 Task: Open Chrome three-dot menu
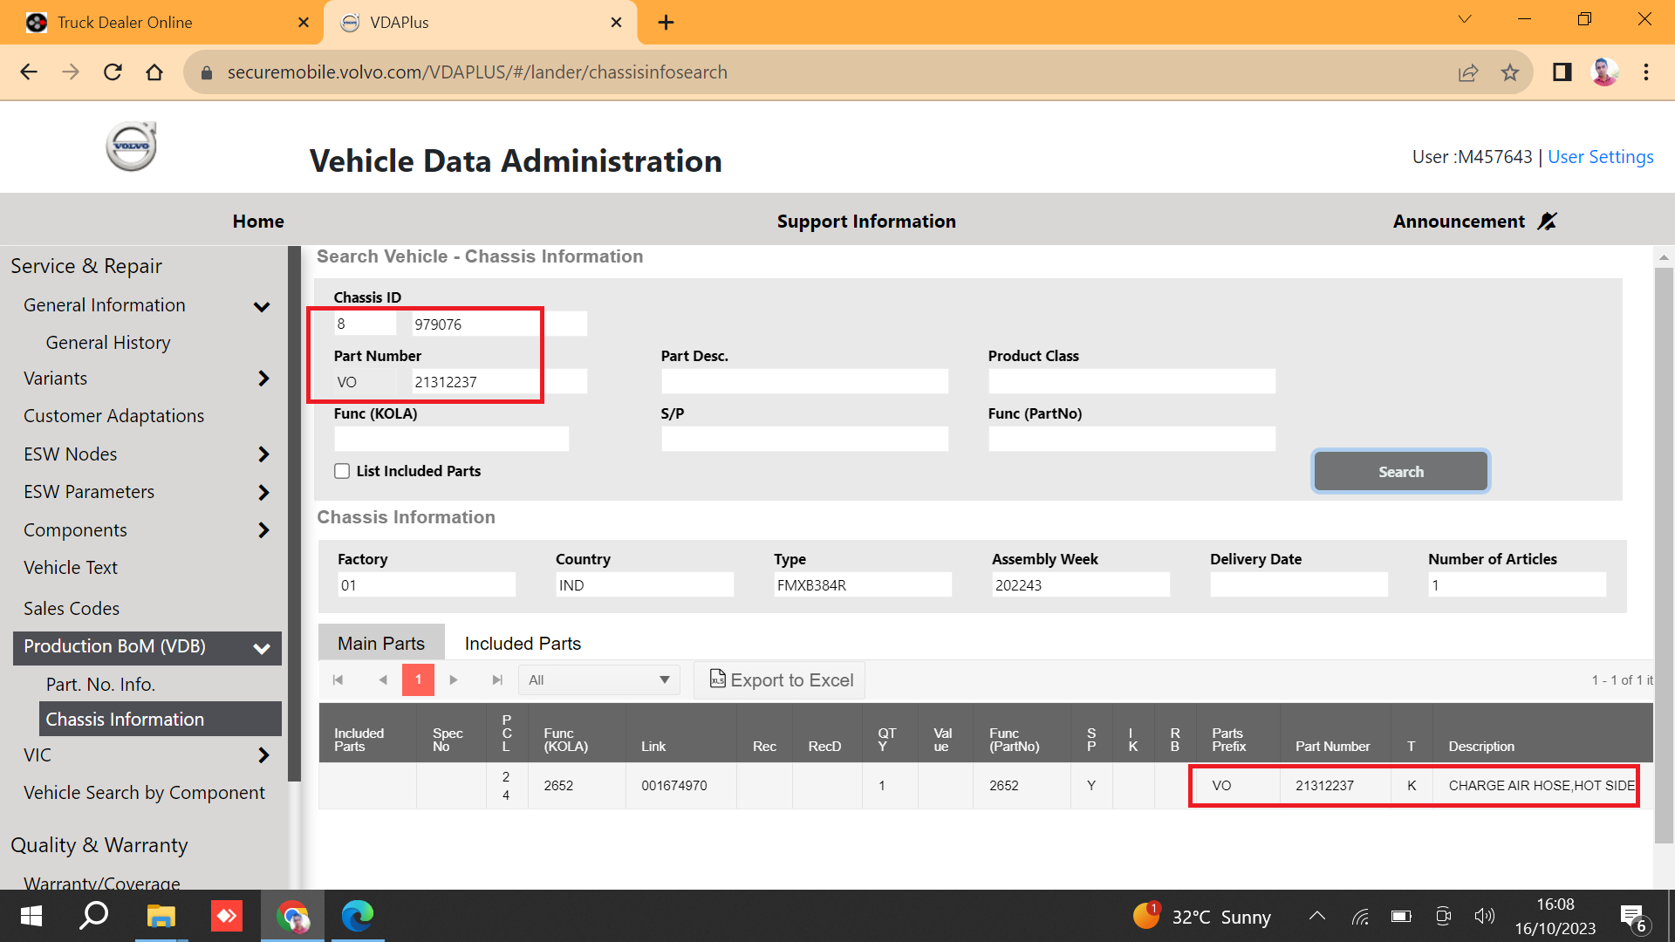pyautogui.click(x=1646, y=72)
